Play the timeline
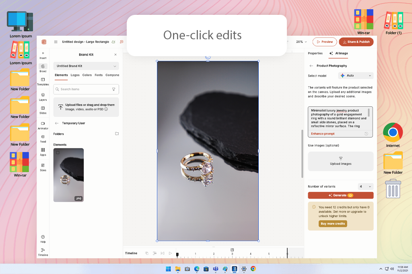The image size is (412, 274). pyautogui.click(x=170, y=253)
